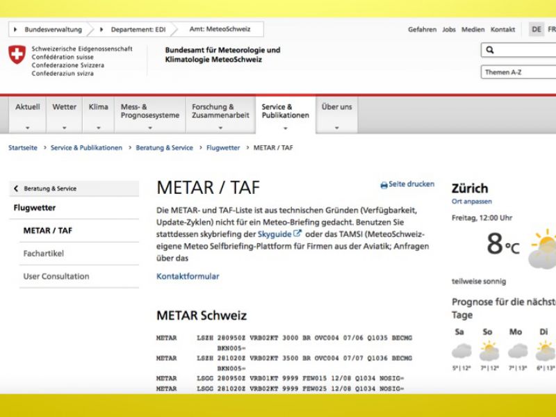Select Fachartikel in the sidebar
556x417 pixels.
tap(43, 254)
